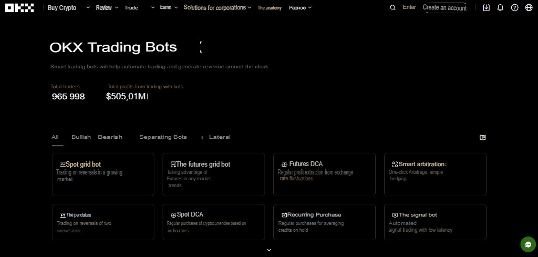Open the notifications bell icon
538x257 pixels.
(x=500, y=7)
